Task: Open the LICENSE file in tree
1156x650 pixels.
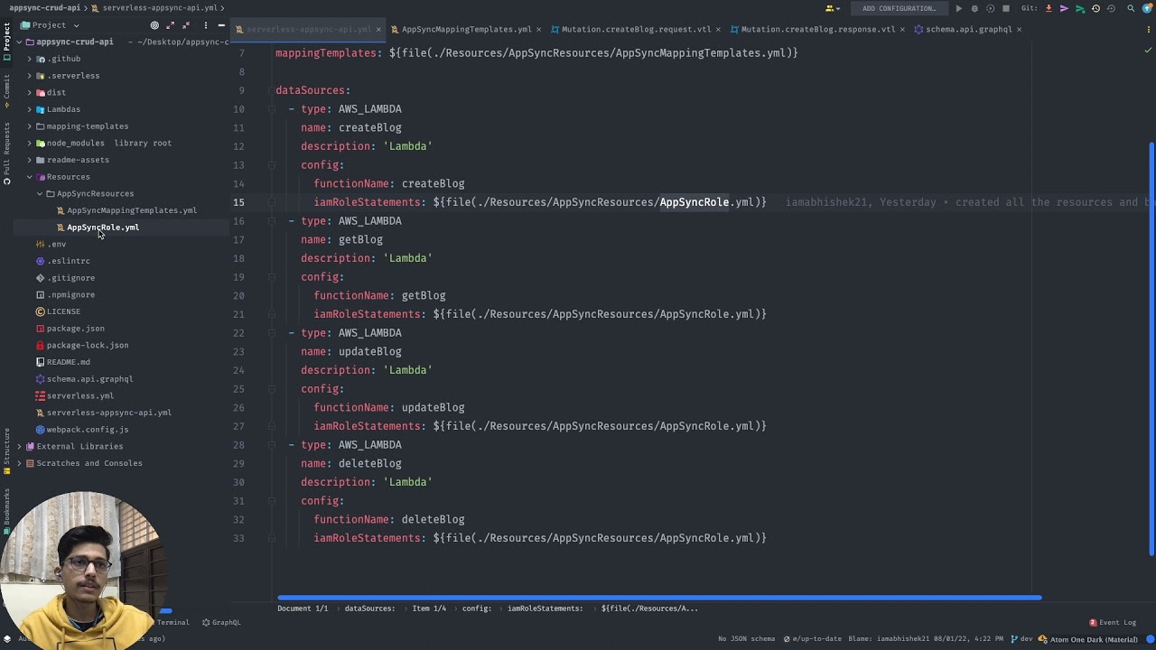Action: [x=63, y=311]
